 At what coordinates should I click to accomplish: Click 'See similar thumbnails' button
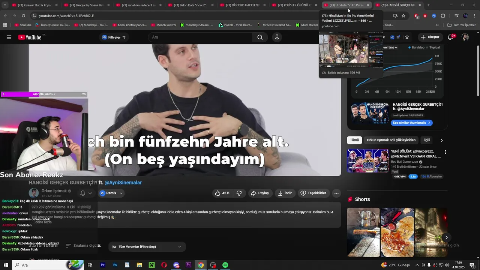pos(411,123)
